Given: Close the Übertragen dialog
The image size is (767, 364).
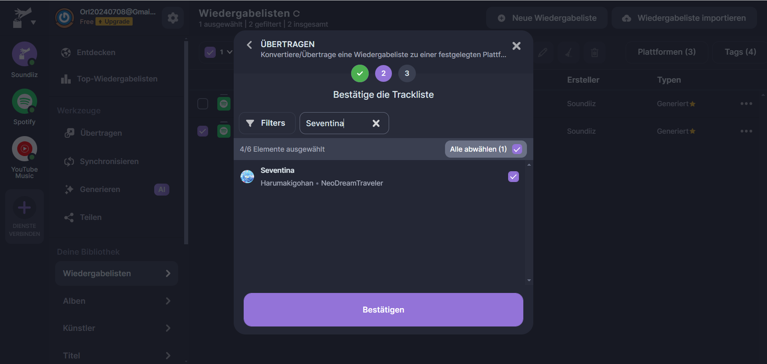Looking at the screenshot, I should pyautogui.click(x=516, y=46).
